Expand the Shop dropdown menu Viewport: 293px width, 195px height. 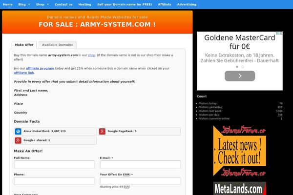(42, 4)
